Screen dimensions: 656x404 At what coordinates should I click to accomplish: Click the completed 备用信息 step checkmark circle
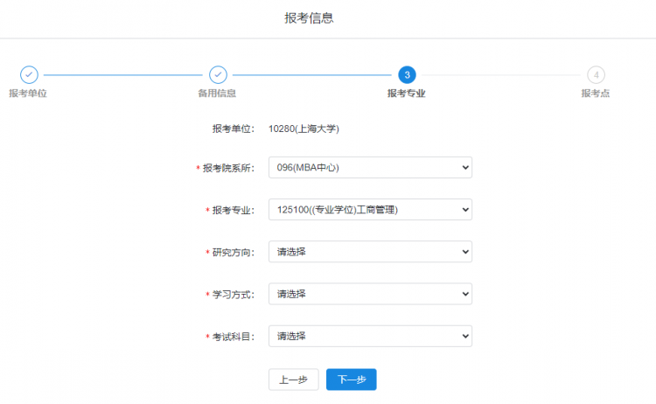(x=218, y=75)
